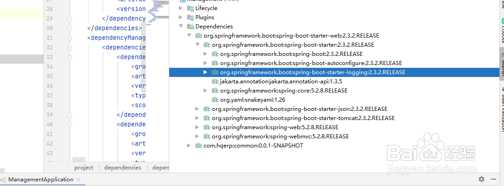This screenshot has height=186, width=504.
Task: Expand the selected spring-boot-starter-logging arrow
Action: [206, 72]
